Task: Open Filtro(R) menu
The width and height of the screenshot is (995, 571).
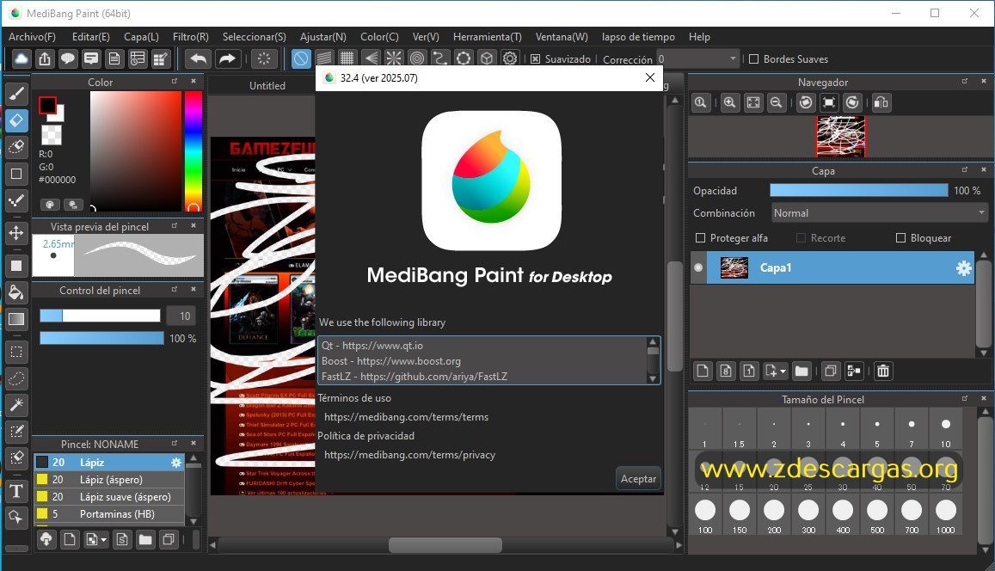Action: point(190,37)
